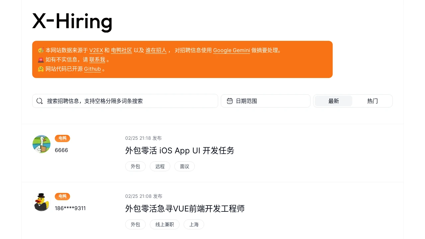Open the 电鸭社区 link

(x=122, y=50)
